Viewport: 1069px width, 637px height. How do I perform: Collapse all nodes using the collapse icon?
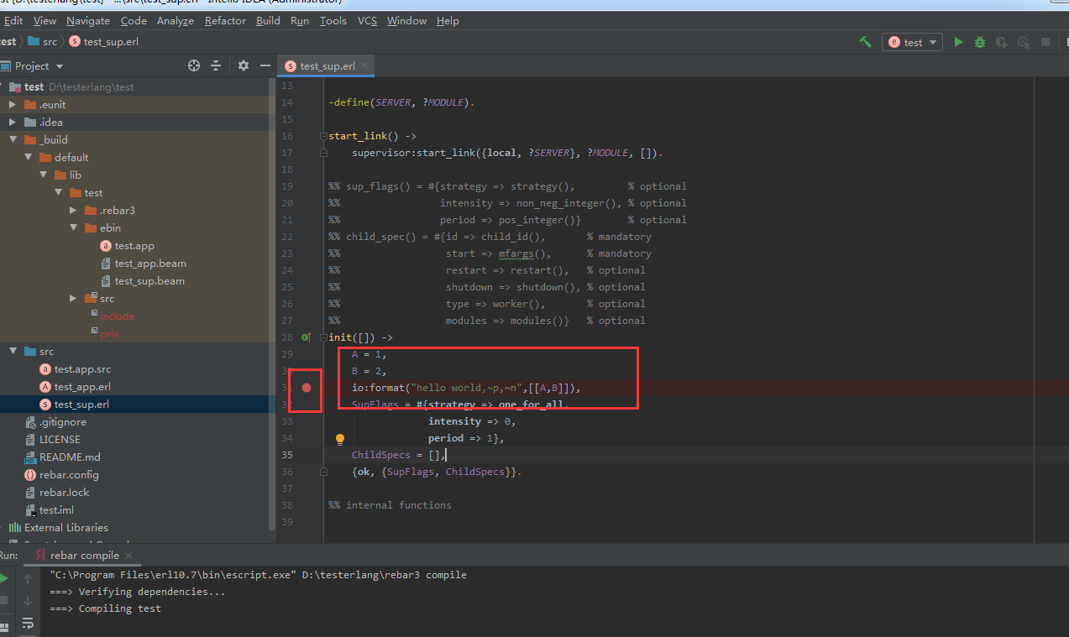[216, 65]
